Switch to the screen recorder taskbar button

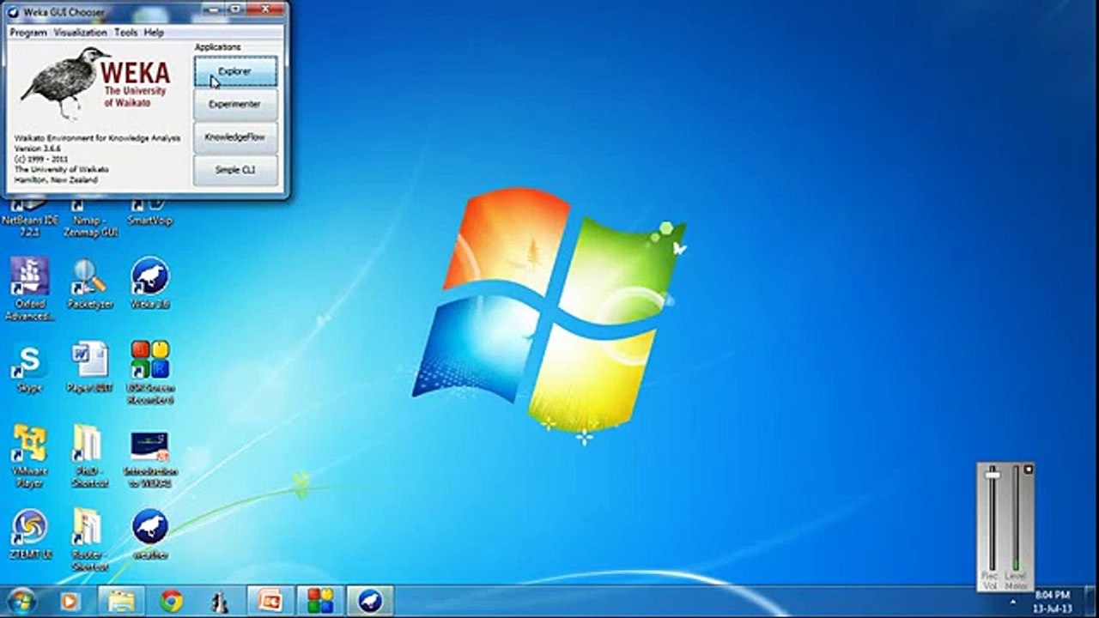(x=320, y=601)
